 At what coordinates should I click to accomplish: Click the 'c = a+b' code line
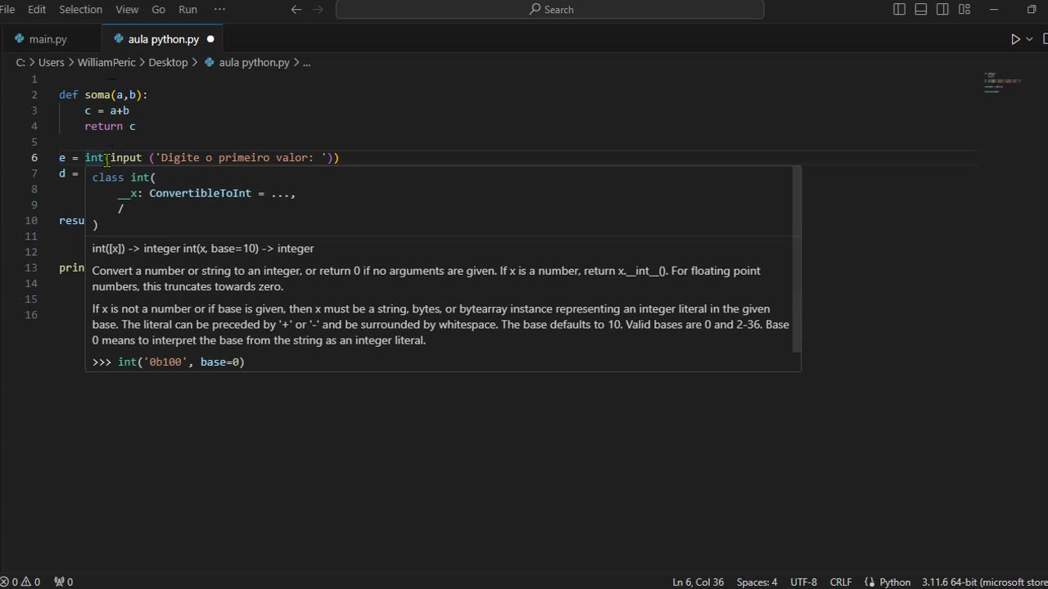pos(106,110)
